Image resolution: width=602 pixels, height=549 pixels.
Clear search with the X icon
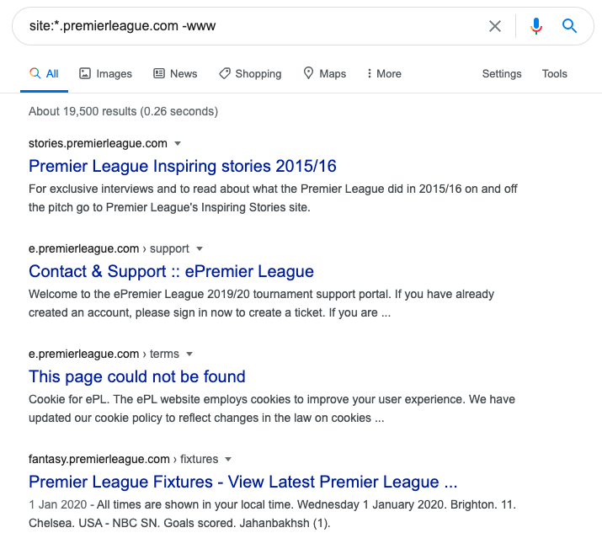tap(495, 26)
